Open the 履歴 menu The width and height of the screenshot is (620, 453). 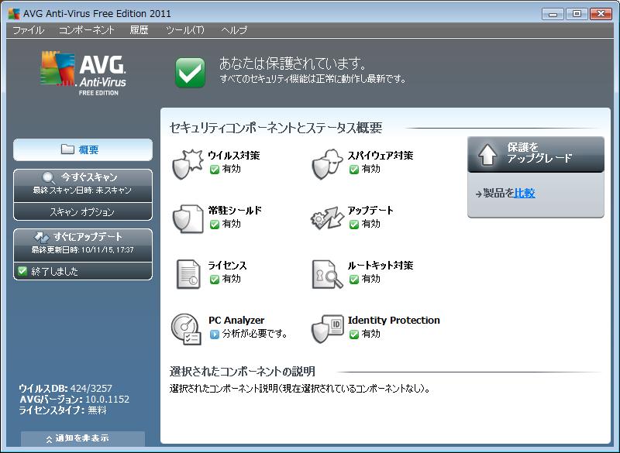coord(139,30)
